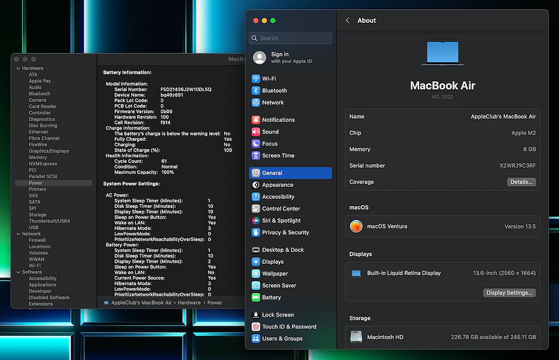Select USB in Hardware list
The width and height of the screenshot is (559, 360).
34,227
